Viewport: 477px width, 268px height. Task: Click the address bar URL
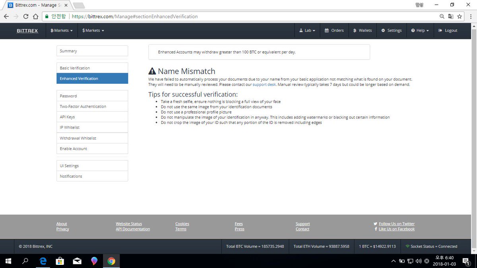pos(135,17)
